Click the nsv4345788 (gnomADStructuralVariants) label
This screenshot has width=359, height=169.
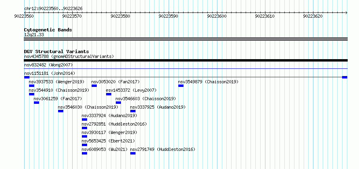tap(69, 56)
